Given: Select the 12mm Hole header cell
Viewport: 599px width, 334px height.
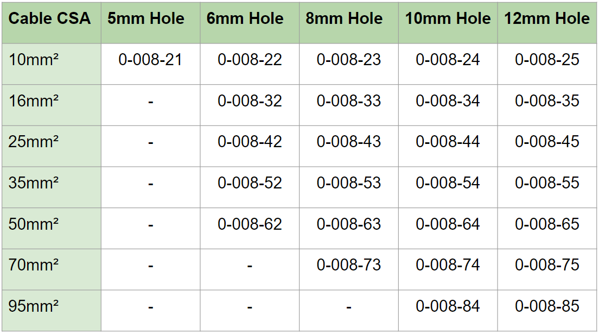Looking at the screenshot, I should 547,19.
